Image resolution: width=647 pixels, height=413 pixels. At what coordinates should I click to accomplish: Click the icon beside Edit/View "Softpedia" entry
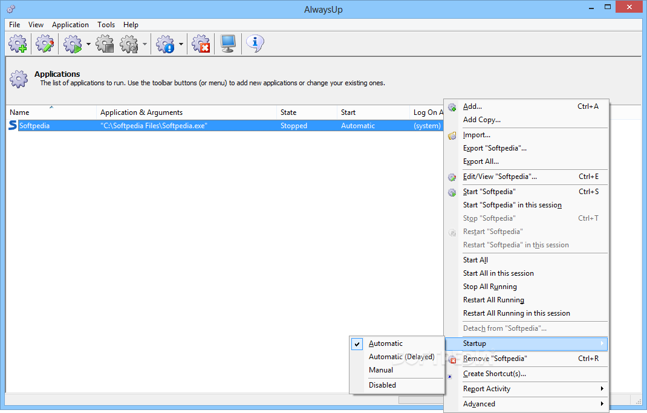point(452,177)
